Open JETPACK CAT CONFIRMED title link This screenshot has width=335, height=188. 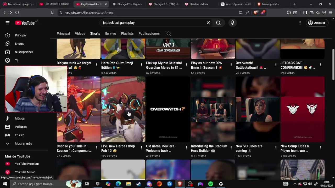(x=298, y=65)
